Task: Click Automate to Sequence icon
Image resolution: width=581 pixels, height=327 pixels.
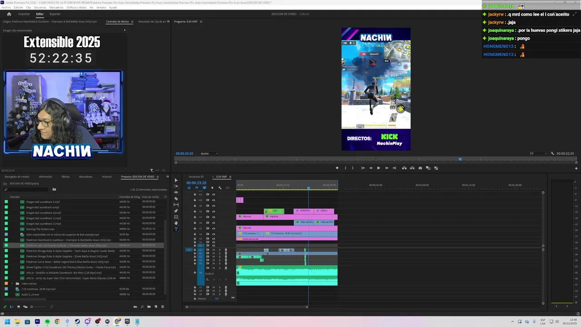Action: pos(135,307)
